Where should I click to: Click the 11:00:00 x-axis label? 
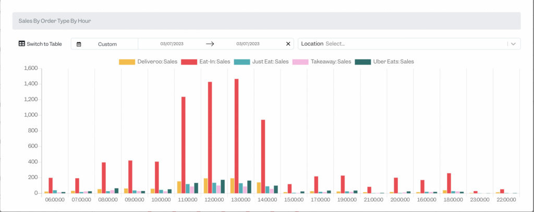(188, 199)
